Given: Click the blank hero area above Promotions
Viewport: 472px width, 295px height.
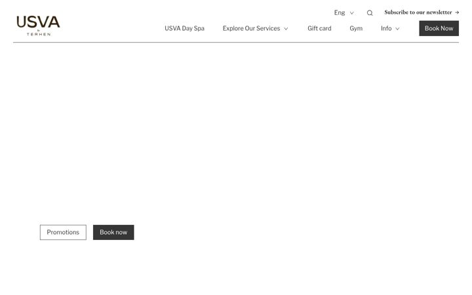Looking at the screenshot, I should pyautogui.click(x=236, y=132).
